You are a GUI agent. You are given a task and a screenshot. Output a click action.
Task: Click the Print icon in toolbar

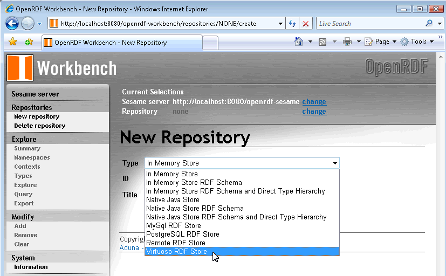347,42
